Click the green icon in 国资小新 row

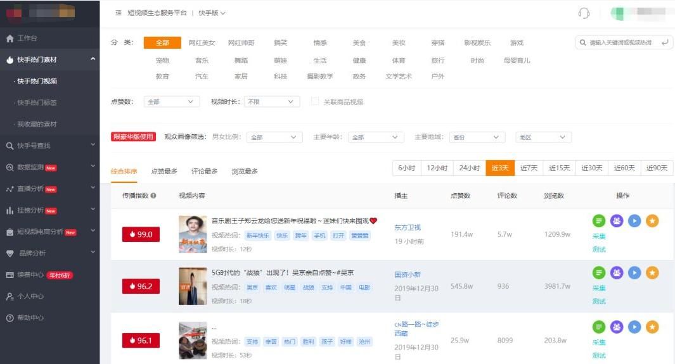point(599,272)
